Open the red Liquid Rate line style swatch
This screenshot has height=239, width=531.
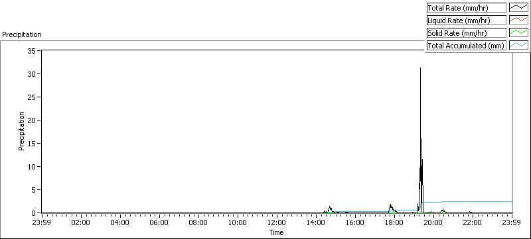518,21
